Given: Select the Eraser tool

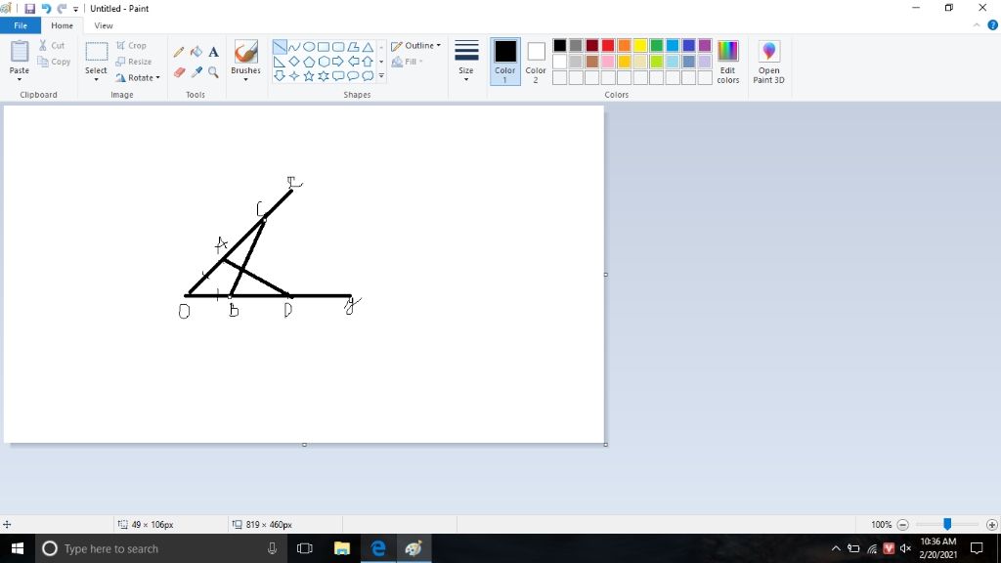Looking at the screenshot, I should point(179,72).
